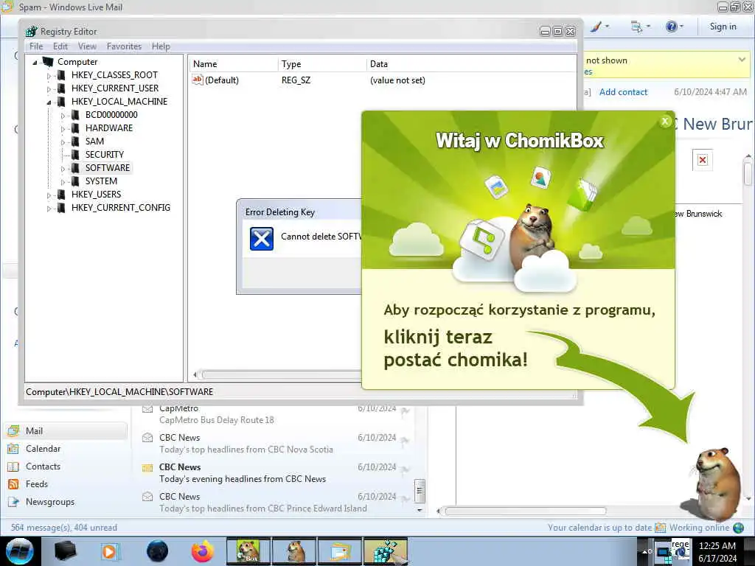The image size is (755, 566).
Task: Select the HKEY_CURRENT_USER folder icon
Action: 61,88
